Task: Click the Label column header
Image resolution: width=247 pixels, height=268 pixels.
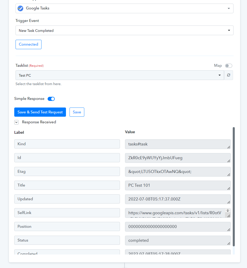Action: (x=19, y=132)
